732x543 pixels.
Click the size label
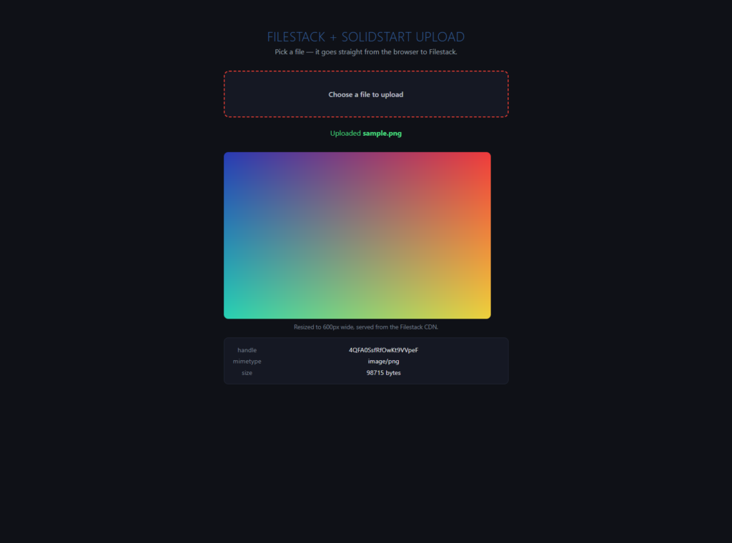coord(247,373)
